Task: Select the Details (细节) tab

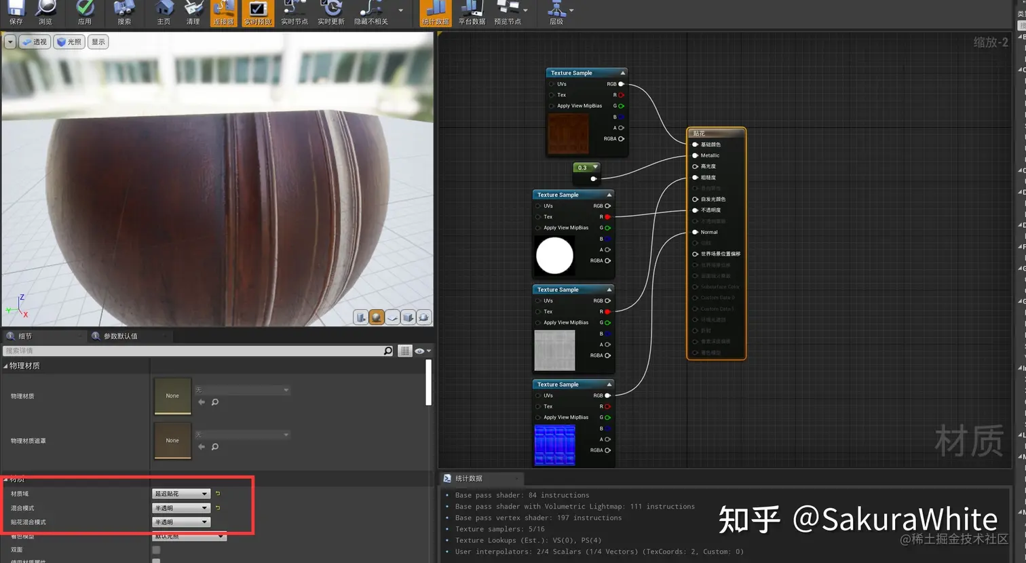Action: point(24,336)
